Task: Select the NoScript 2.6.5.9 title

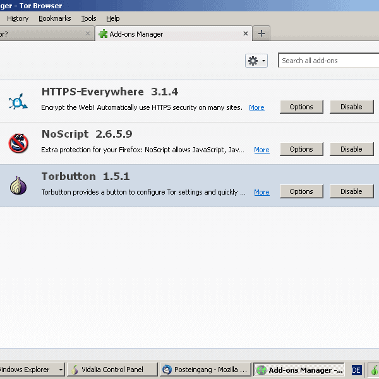Action: point(87,134)
